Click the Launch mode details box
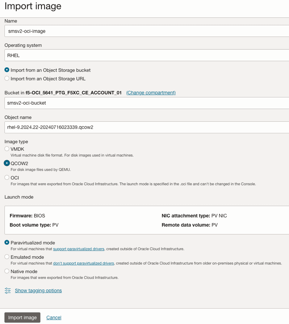Image resolution: width=289 pixels, height=324 pixels. [x=147, y=220]
